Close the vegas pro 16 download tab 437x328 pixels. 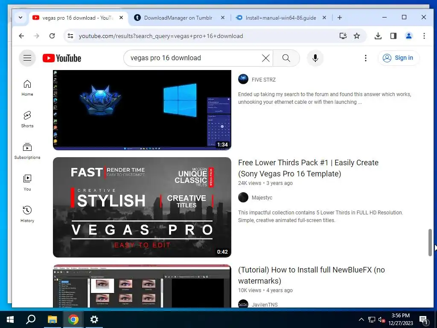[x=121, y=18]
